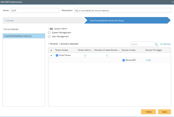Close the Add LDAP Authentication dialog
This screenshot has height=117, width=174.
coord(172,2)
